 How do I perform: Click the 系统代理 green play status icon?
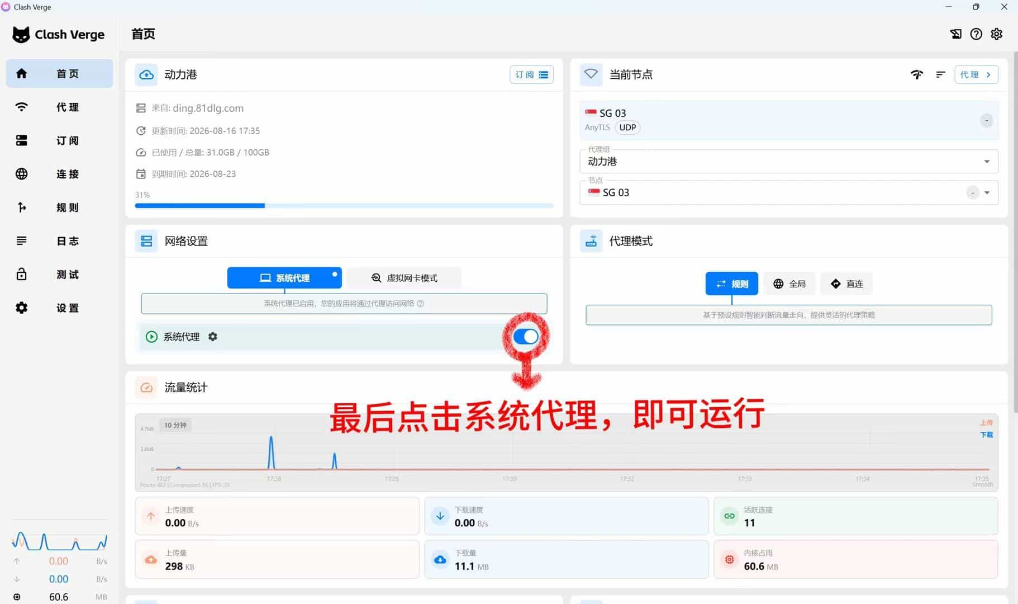tap(151, 337)
